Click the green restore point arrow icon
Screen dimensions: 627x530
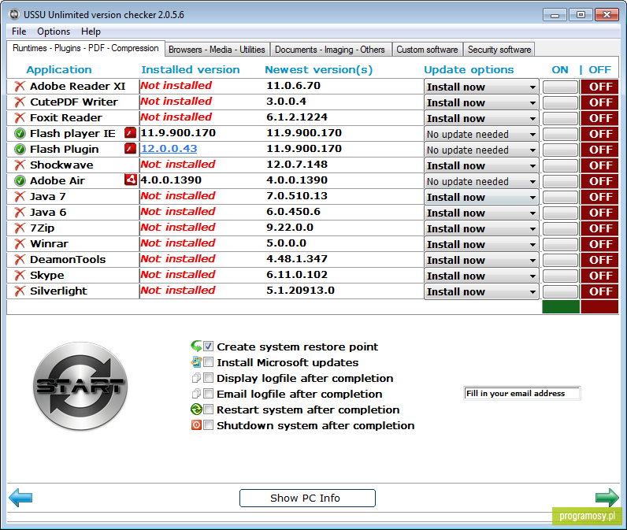click(196, 346)
